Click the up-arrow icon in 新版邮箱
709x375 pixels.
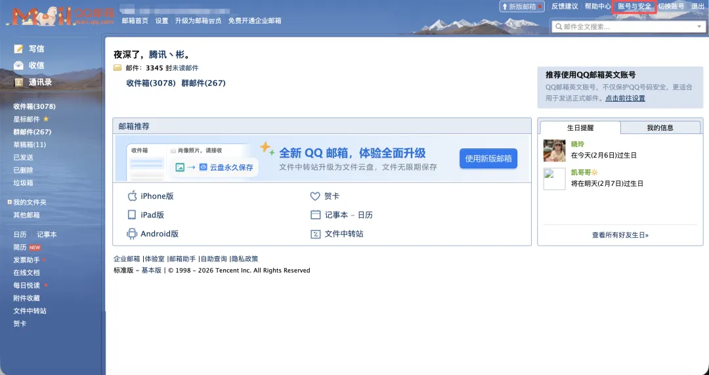click(x=505, y=7)
